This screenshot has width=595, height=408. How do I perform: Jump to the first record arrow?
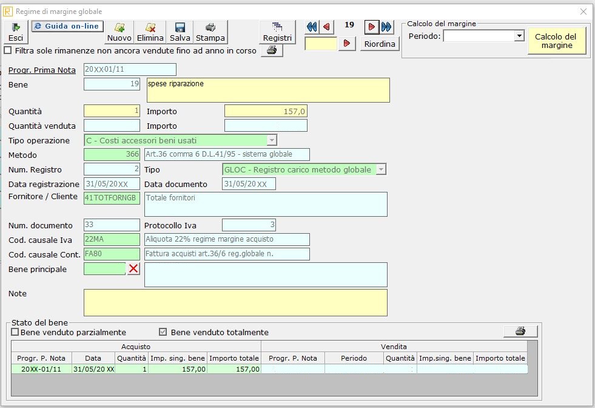coord(312,27)
